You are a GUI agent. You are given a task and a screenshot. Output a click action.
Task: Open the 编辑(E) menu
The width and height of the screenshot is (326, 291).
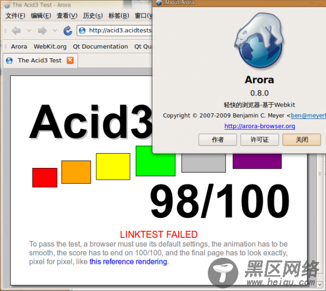[41, 16]
